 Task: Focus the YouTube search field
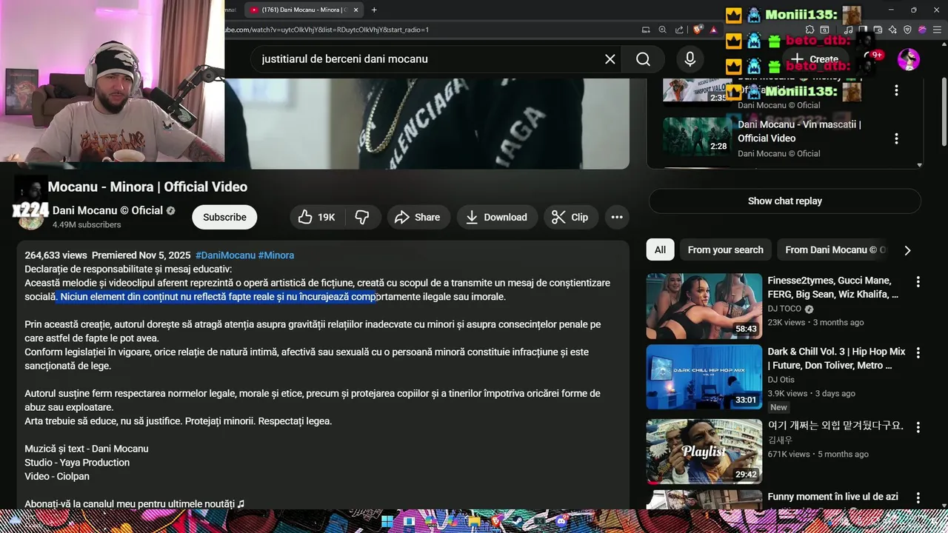tap(430, 59)
